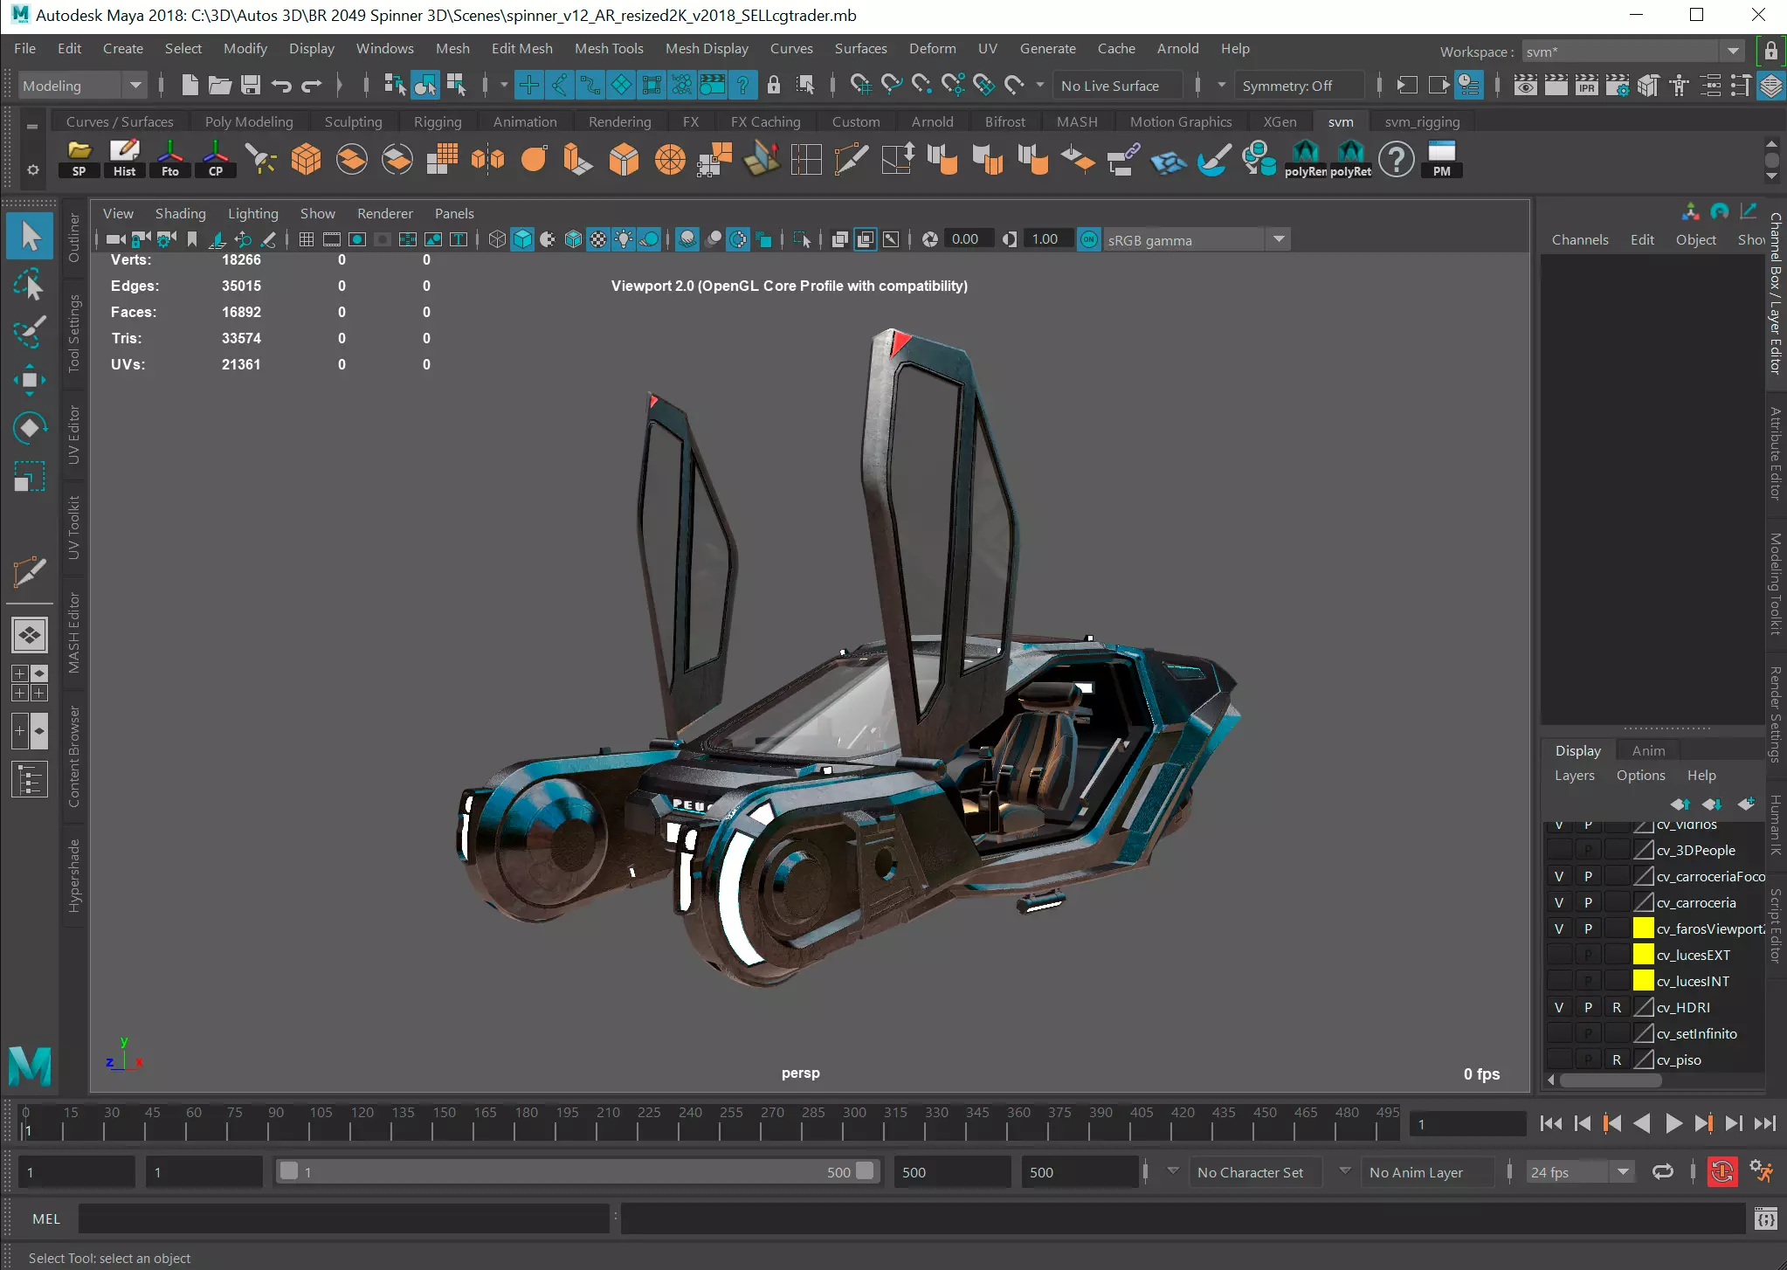Open the viewport Shading menu

tap(180, 213)
